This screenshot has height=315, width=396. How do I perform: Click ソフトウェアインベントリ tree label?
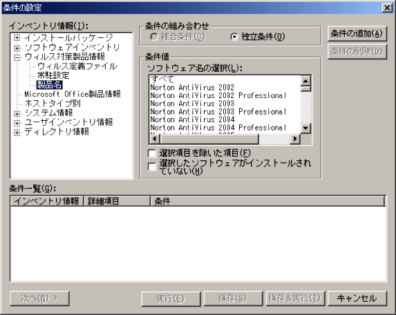point(73,48)
